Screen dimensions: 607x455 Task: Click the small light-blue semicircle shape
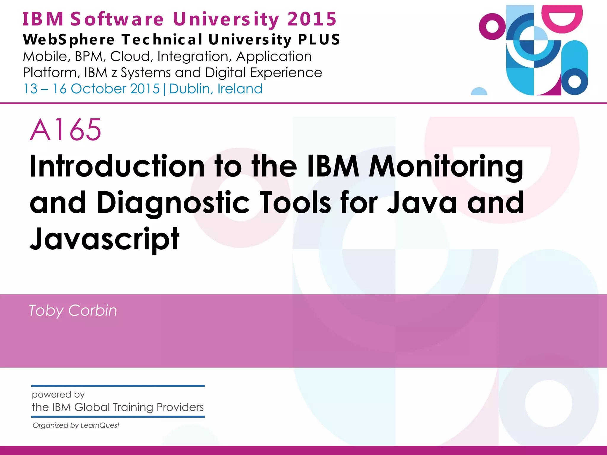(479, 92)
